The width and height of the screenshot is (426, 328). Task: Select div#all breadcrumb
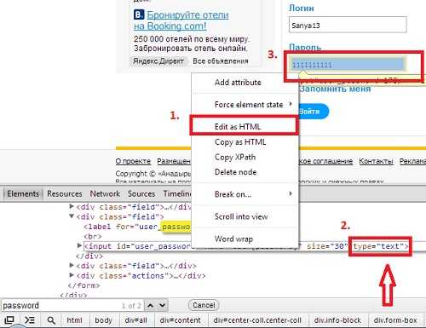tap(135, 320)
